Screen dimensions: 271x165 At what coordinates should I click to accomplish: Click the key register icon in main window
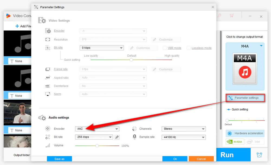[219, 15]
